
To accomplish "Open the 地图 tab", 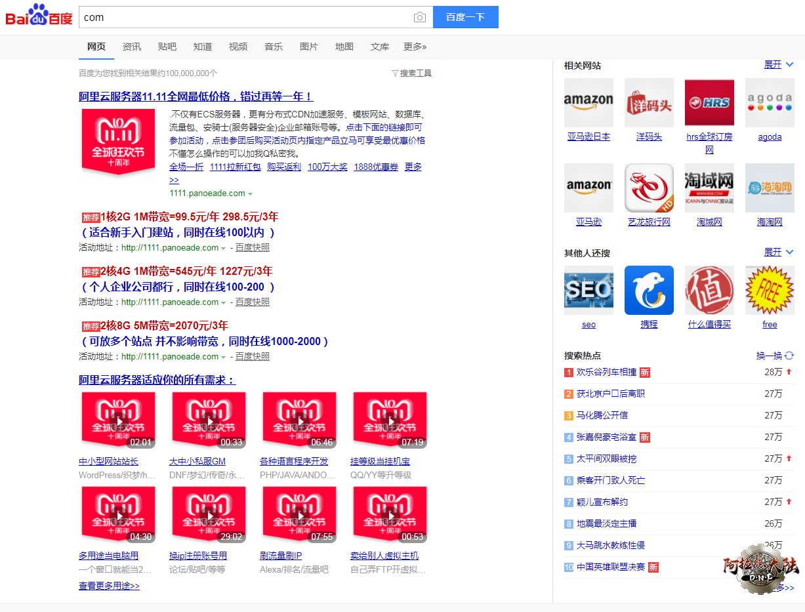I will point(344,47).
